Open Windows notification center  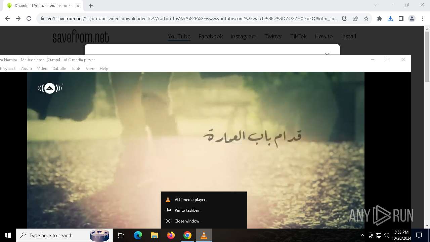tap(419, 235)
